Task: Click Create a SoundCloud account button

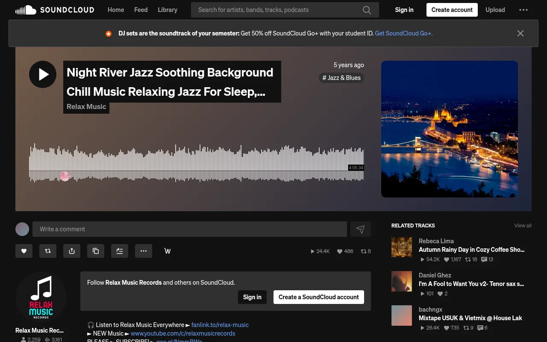Action: [x=319, y=297]
